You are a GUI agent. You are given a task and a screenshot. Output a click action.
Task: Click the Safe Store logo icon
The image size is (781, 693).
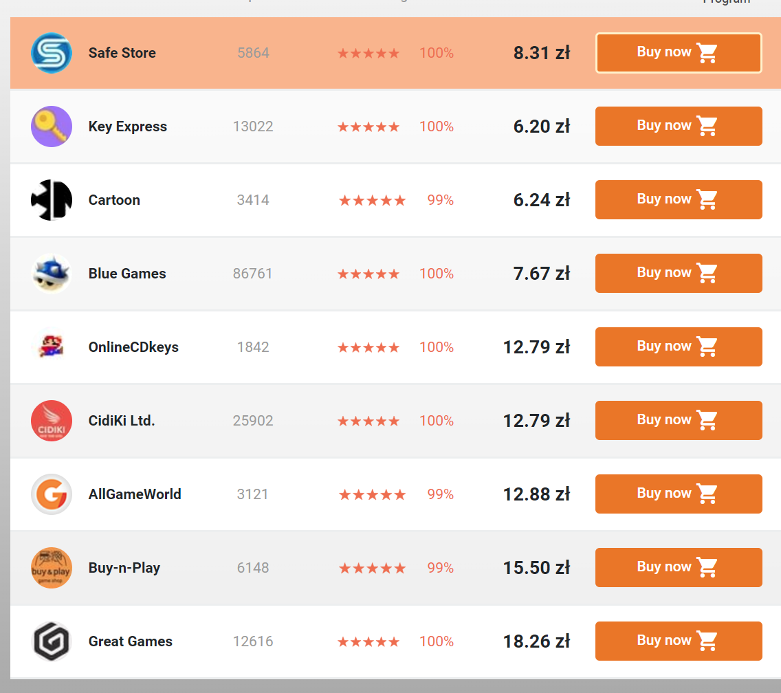tap(52, 53)
